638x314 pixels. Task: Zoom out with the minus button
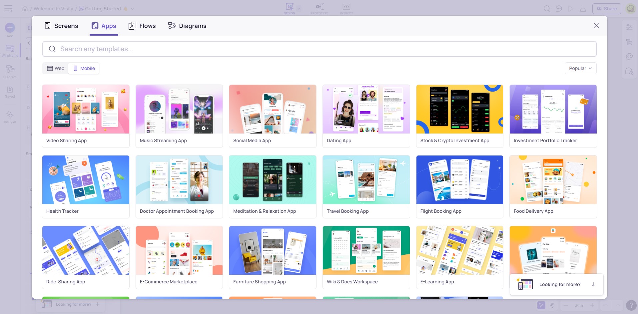pos(565,305)
